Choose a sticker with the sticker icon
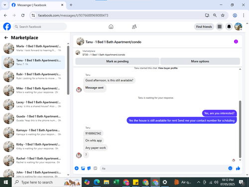249x187 pixels. (89, 168)
